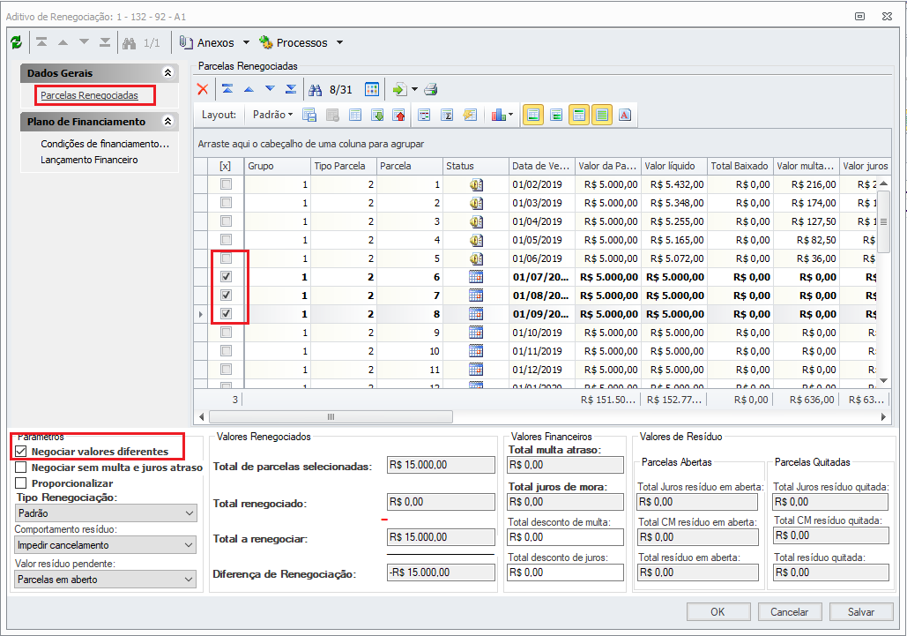Click the Total desconto de juros field
Screen dimensions: 907x636
(565, 572)
